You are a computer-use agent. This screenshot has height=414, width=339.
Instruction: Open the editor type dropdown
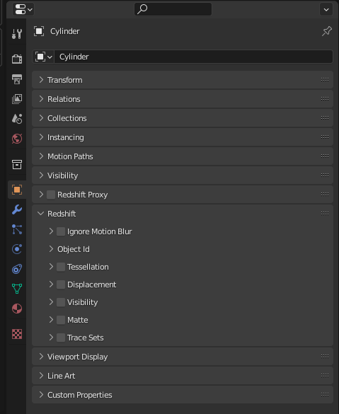click(23, 9)
